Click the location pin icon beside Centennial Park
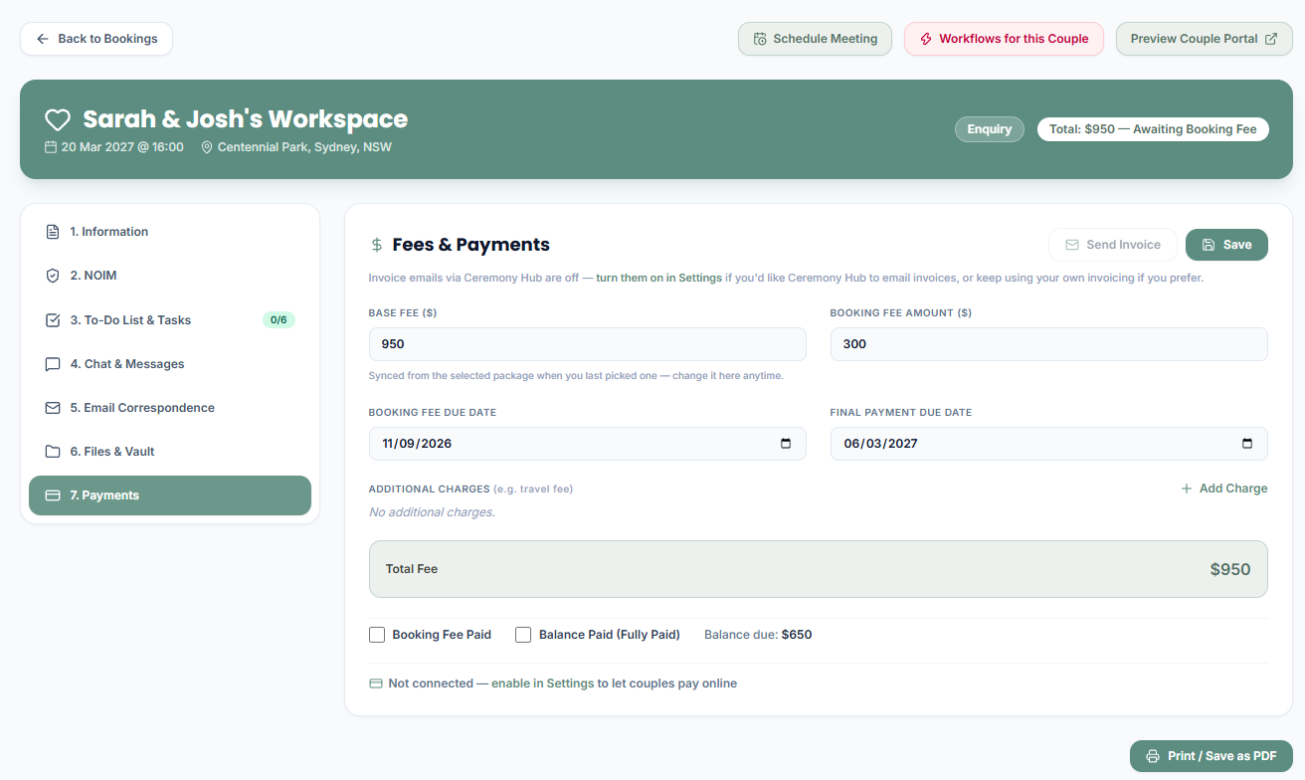Viewport: 1305px width, 780px height. [207, 147]
